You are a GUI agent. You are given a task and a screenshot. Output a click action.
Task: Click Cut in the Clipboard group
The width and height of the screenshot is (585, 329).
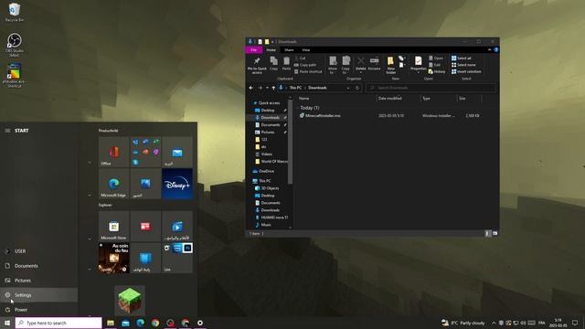pos(300,58)
